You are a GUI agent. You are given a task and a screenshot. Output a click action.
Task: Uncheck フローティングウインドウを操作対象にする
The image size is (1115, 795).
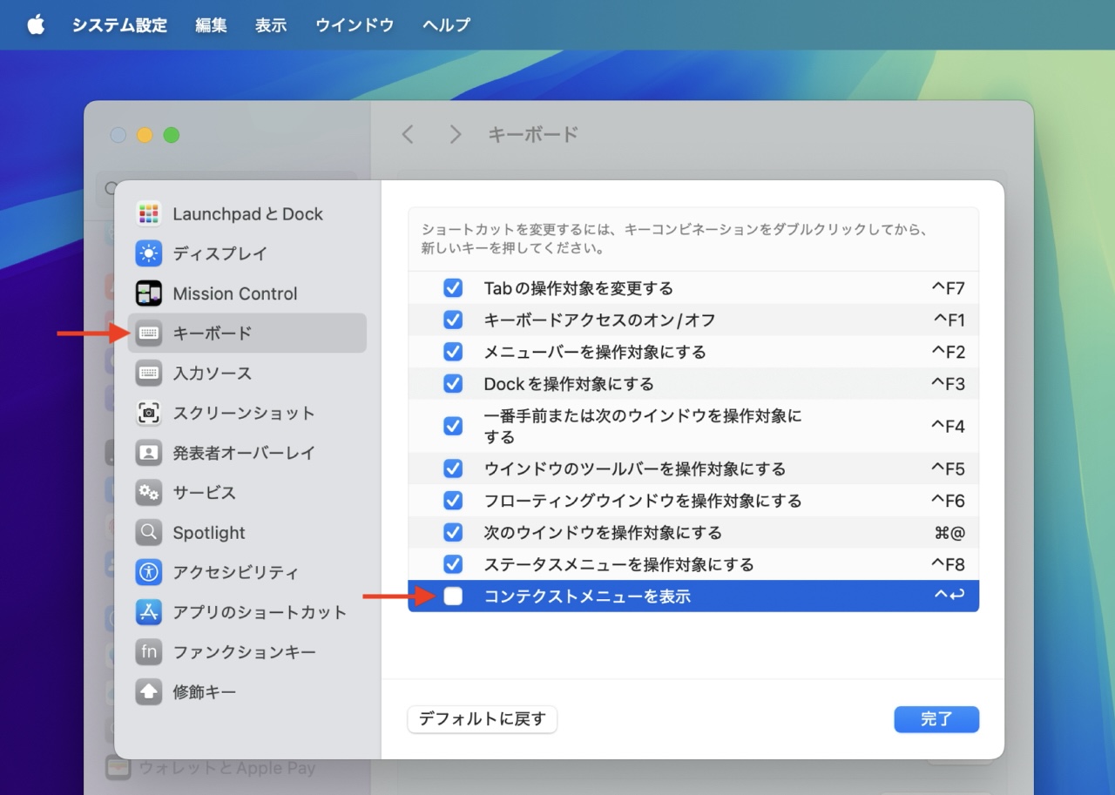point(453,501)
